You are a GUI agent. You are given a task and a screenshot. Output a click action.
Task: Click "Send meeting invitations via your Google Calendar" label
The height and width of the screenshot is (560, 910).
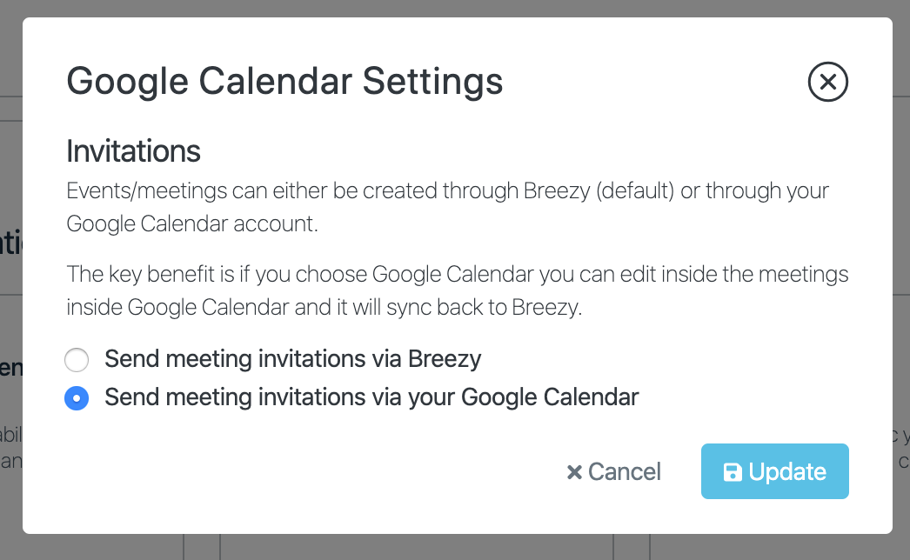tap(371, 398)
